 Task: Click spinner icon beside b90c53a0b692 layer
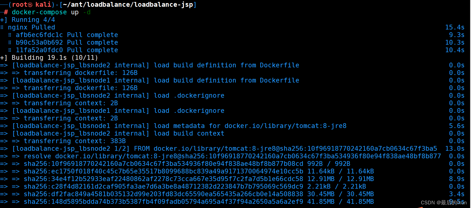pos(10,42)
